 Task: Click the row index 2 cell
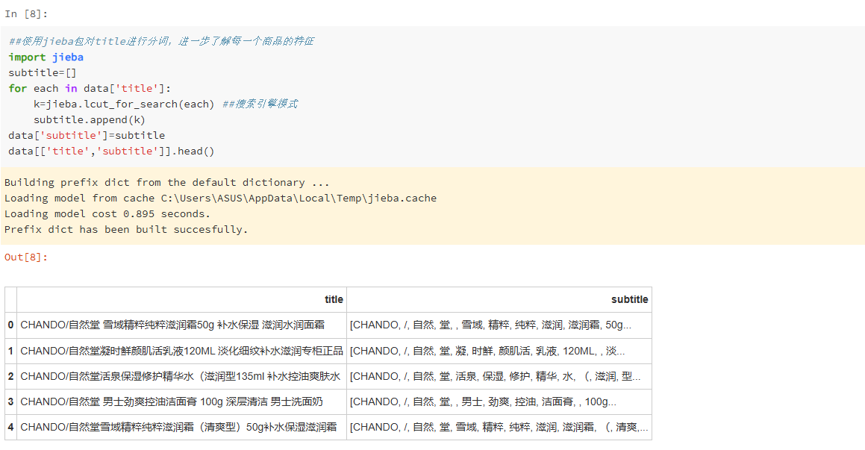click(x=10, y=376)
